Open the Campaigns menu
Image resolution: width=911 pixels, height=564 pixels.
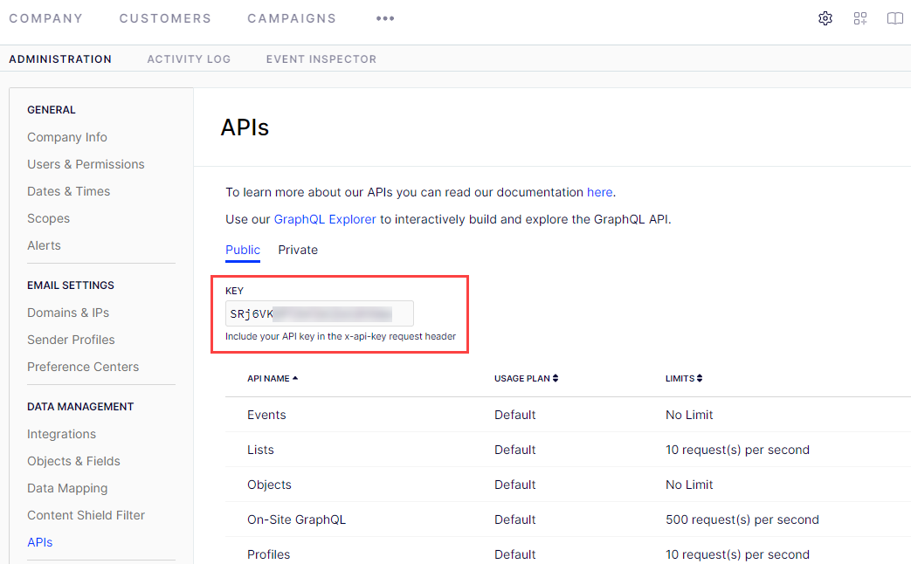click(292, 18)
